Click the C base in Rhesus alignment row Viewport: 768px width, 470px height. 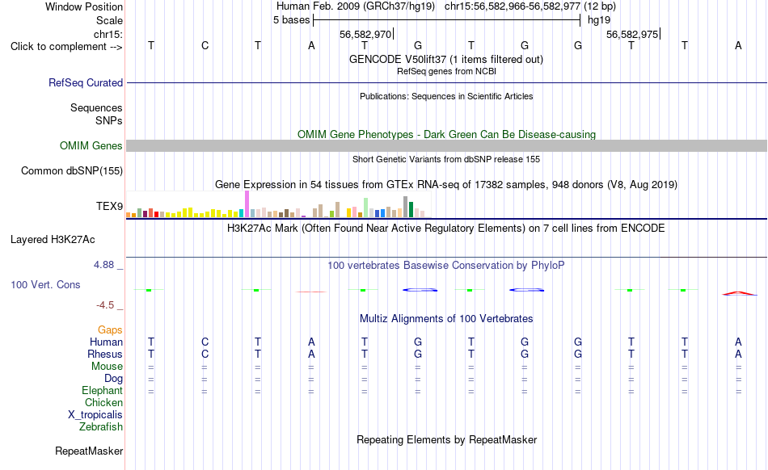(x=205, y=354)
